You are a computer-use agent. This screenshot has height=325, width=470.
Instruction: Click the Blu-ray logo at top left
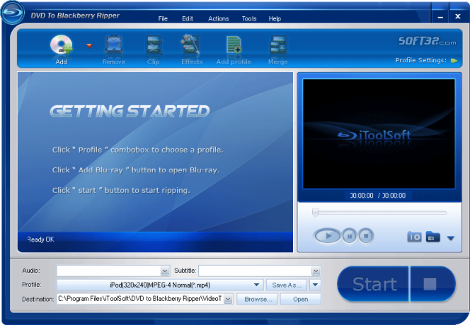[x=12, y=13]
